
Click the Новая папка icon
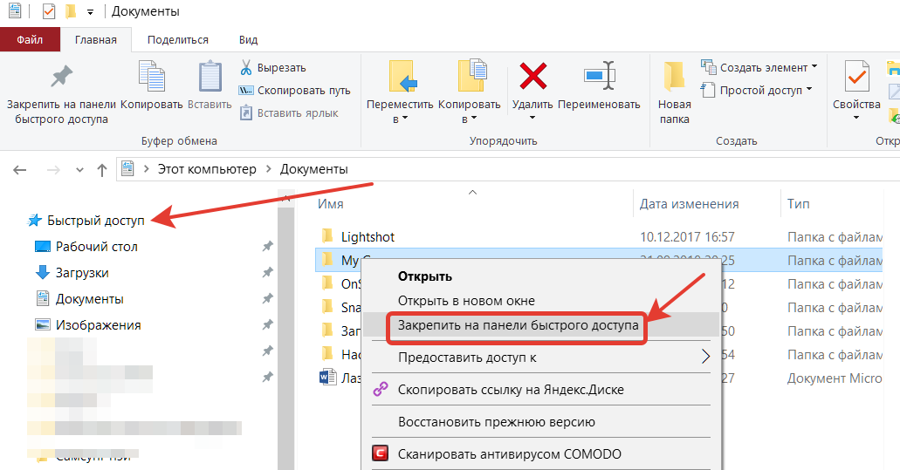pos(674,77)
